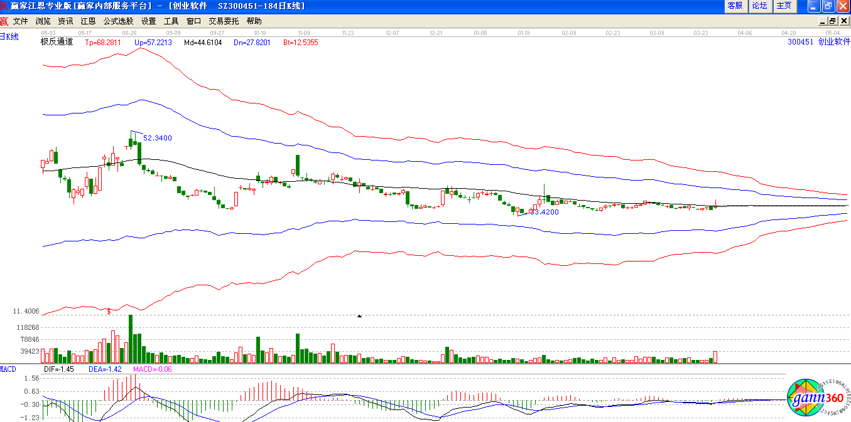Click the 01-19 date label

(x=524, y=32)
